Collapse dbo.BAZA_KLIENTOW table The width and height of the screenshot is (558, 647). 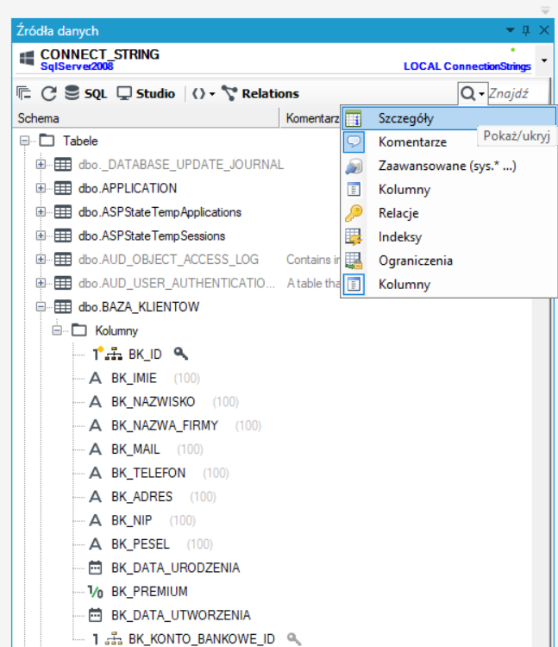41,307
